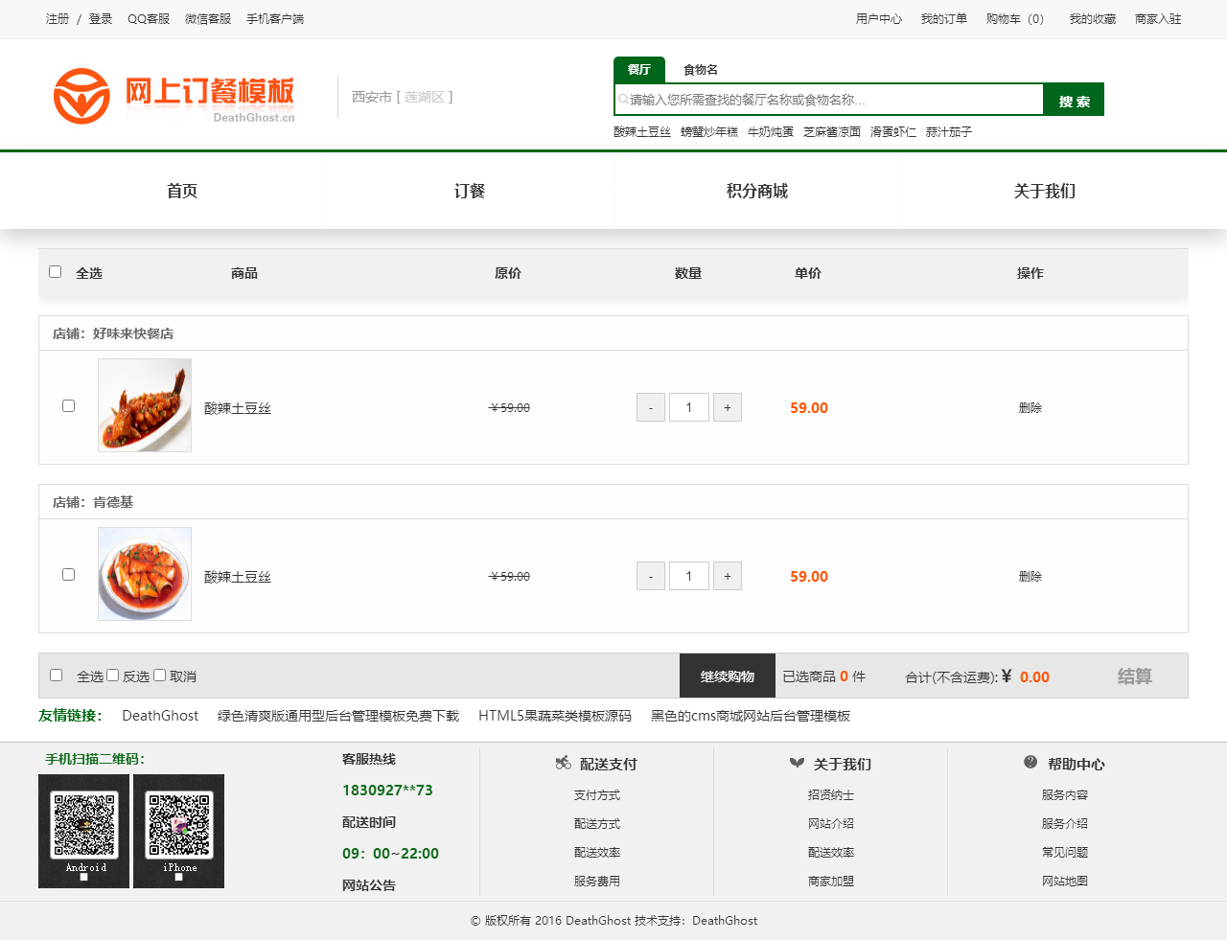Click the leaf icon beside 关于我们 footer heading
This screenshot has width=1227, height=940.
point(797,764)
